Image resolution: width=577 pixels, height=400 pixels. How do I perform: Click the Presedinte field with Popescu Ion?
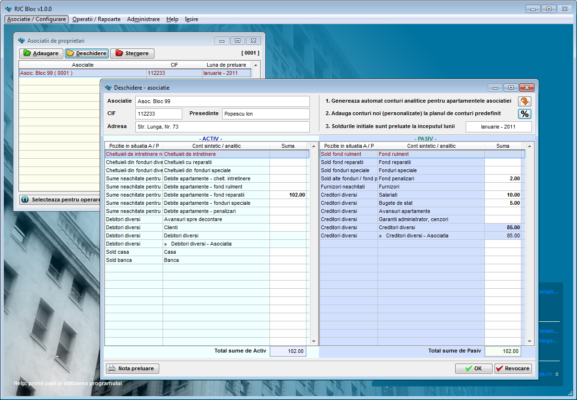266,114
